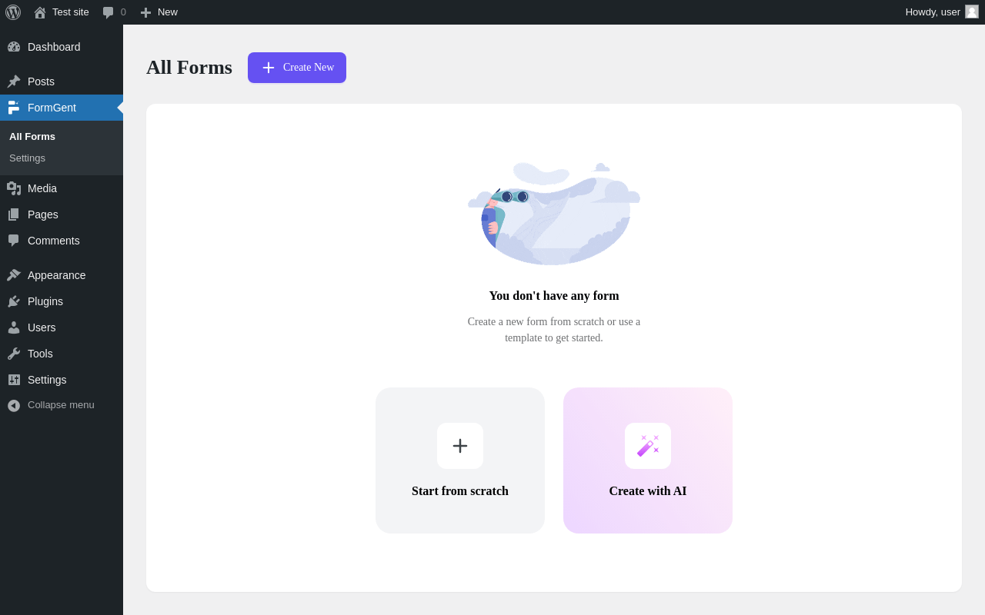The height and width of the screenshot is (615, 985).
Task: Click the Users person icon
Action: pyautogui.click(x=14, y=327)
